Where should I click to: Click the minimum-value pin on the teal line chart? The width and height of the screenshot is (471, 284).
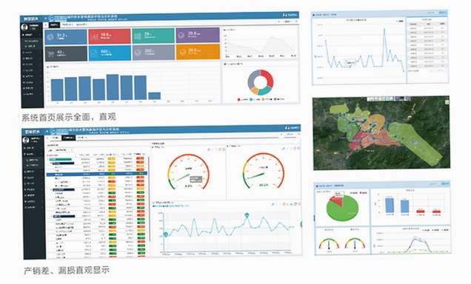pyautogui.click(x=165, y=234)
